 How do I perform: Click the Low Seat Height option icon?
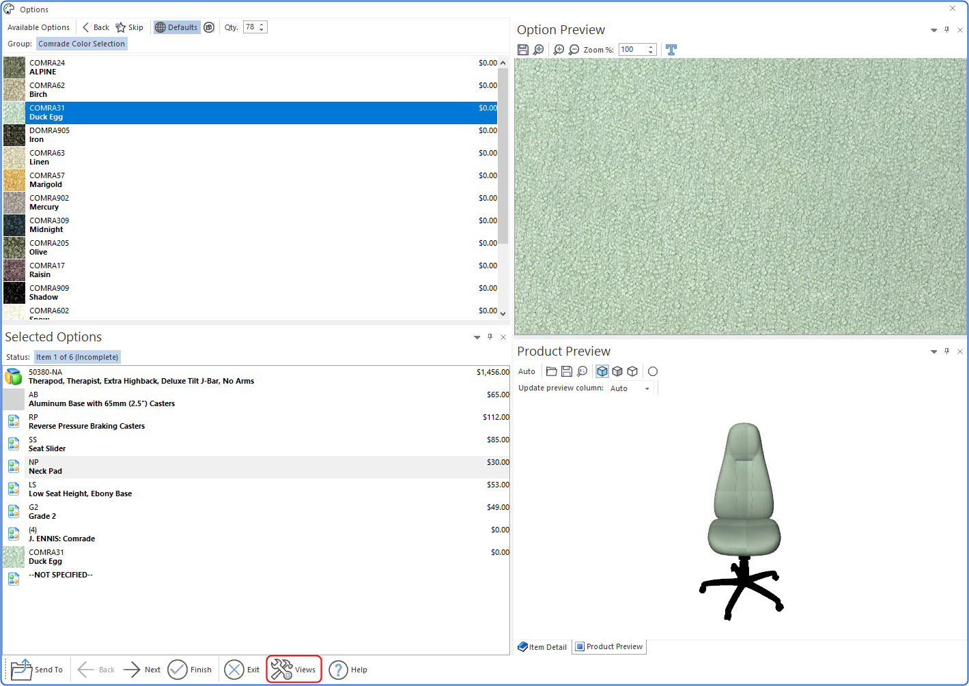(14, 489)
